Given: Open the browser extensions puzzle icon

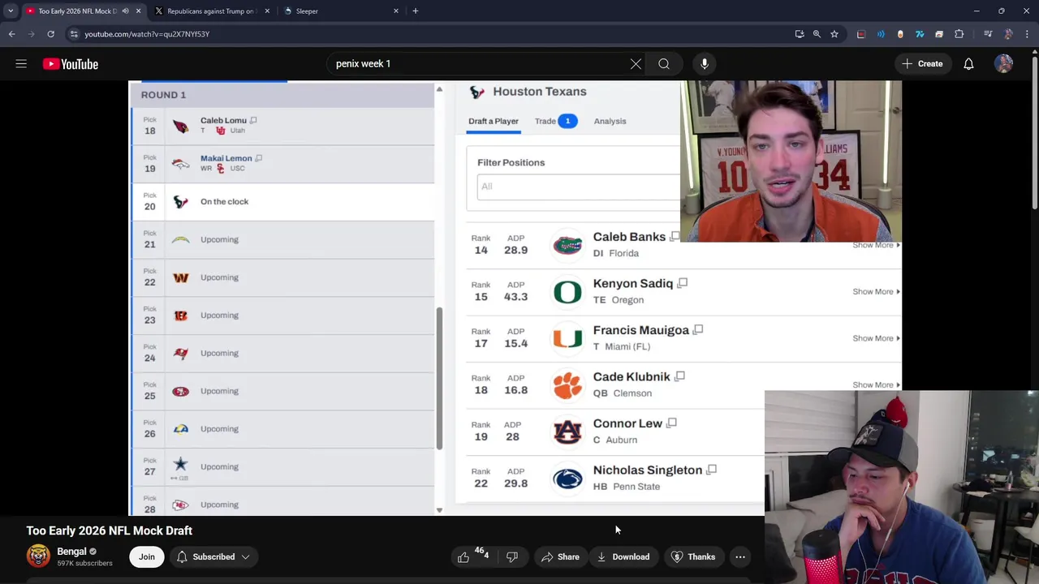Looking at the screenshot, I should pyautogui.click(x=959, y=34).
